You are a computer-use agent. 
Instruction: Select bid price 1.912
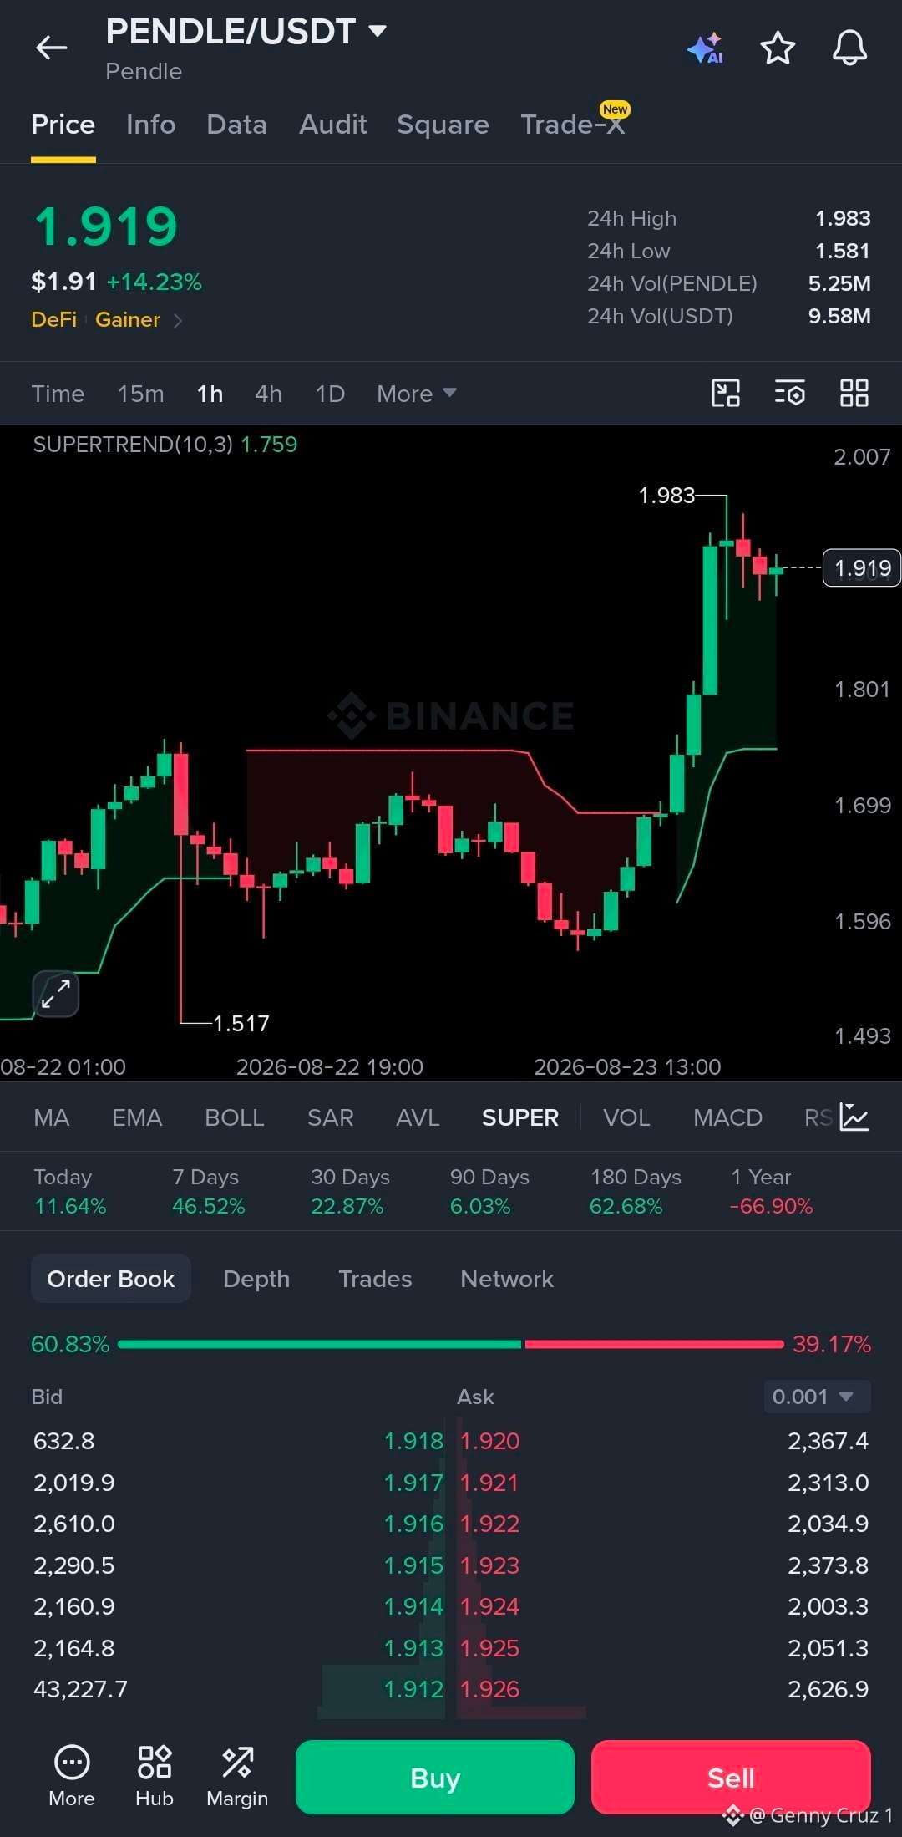(413, 1689)
